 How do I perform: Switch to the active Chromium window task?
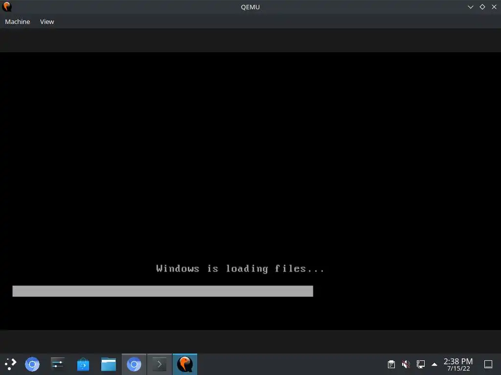point(134,364)
